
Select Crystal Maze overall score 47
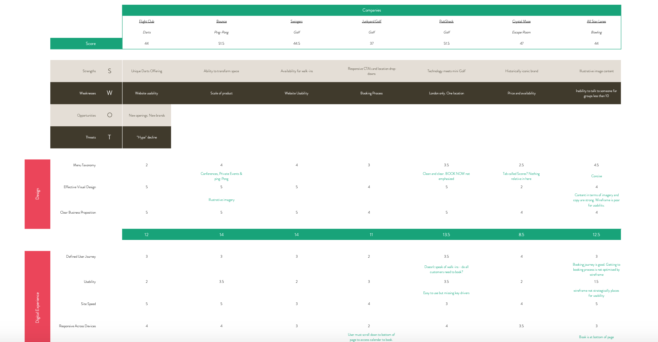pyautogui.click(x=522, y=43)
